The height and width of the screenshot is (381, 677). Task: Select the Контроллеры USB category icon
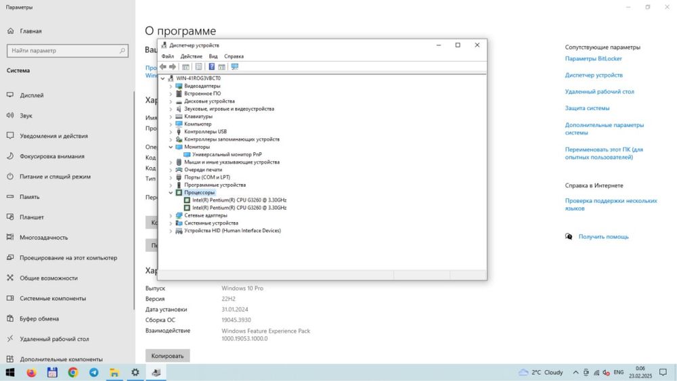[179, 131]
